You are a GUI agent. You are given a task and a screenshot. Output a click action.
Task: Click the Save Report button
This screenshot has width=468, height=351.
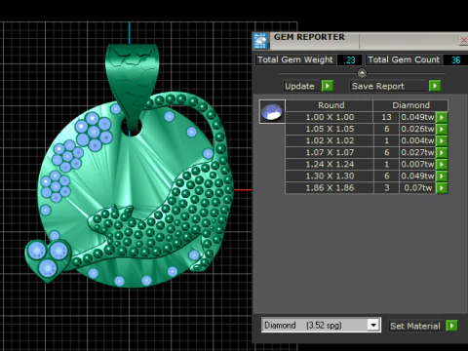pos(388,86)
